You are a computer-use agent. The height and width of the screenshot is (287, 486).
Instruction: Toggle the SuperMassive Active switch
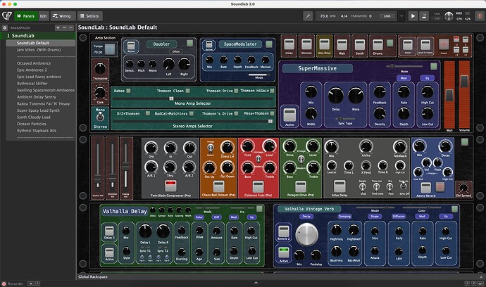click(x=289, y=115)
